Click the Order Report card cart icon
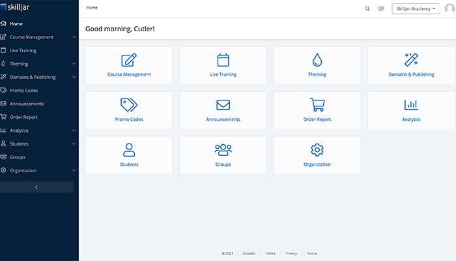 (x=317, y=105)
